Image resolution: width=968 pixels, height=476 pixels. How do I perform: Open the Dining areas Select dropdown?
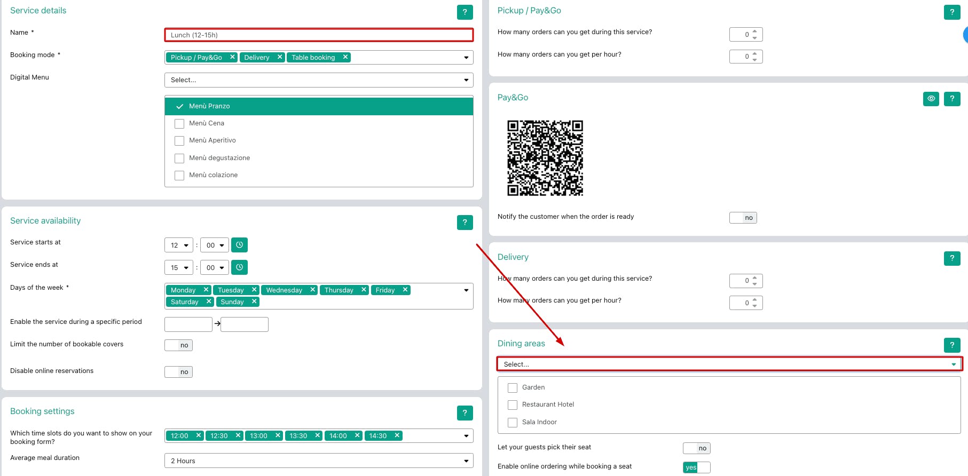(729, 364)
